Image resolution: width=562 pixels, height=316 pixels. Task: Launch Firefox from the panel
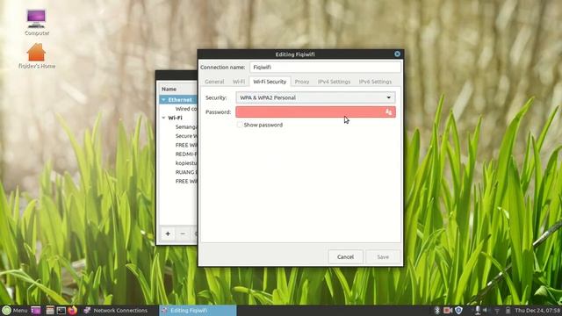pos(72,310)
